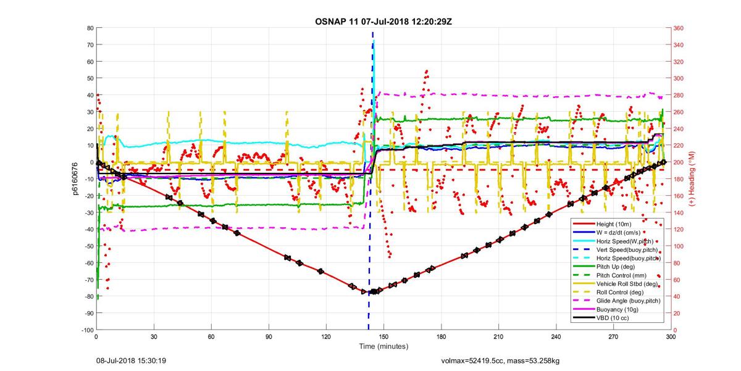This screenshot has width=741, height=371.
Task: Click the Time axis tick label 270
Action: tap(613, 337)
